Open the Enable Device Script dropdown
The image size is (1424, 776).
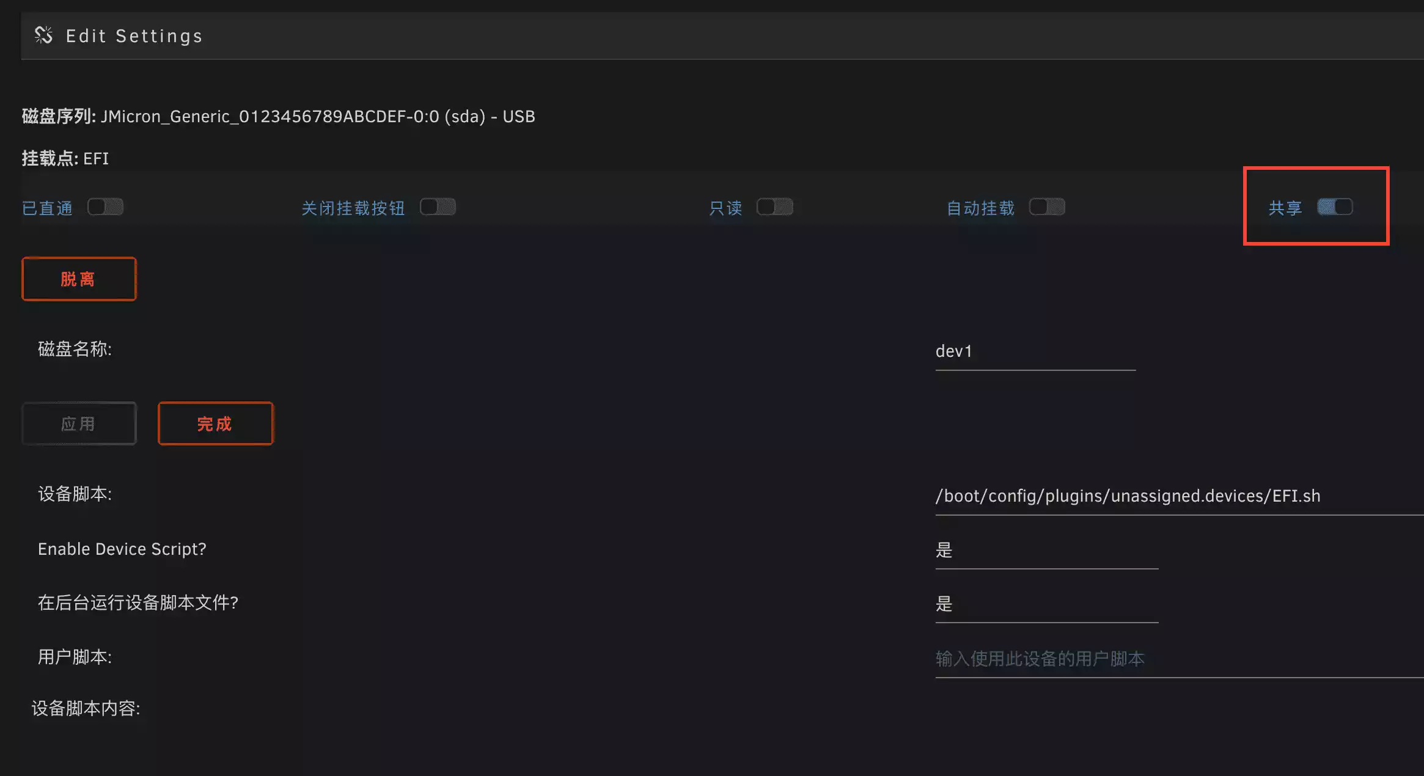tap(1046, 550)
